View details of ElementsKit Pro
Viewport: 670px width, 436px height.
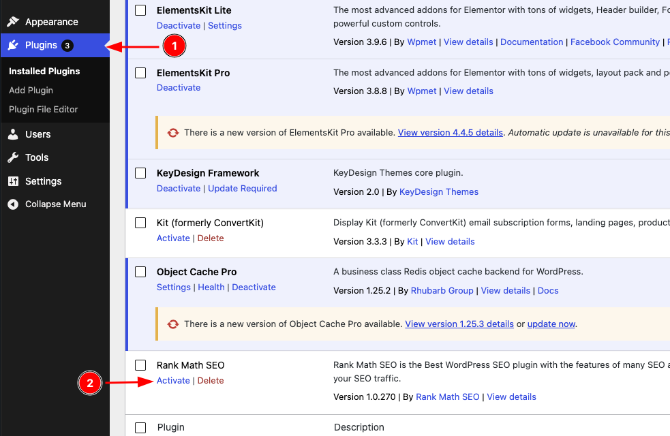pyautogui.click(x=468, y=91)
